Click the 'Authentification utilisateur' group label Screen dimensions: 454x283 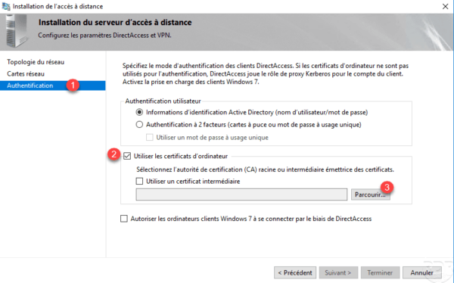tap(163, 101)
